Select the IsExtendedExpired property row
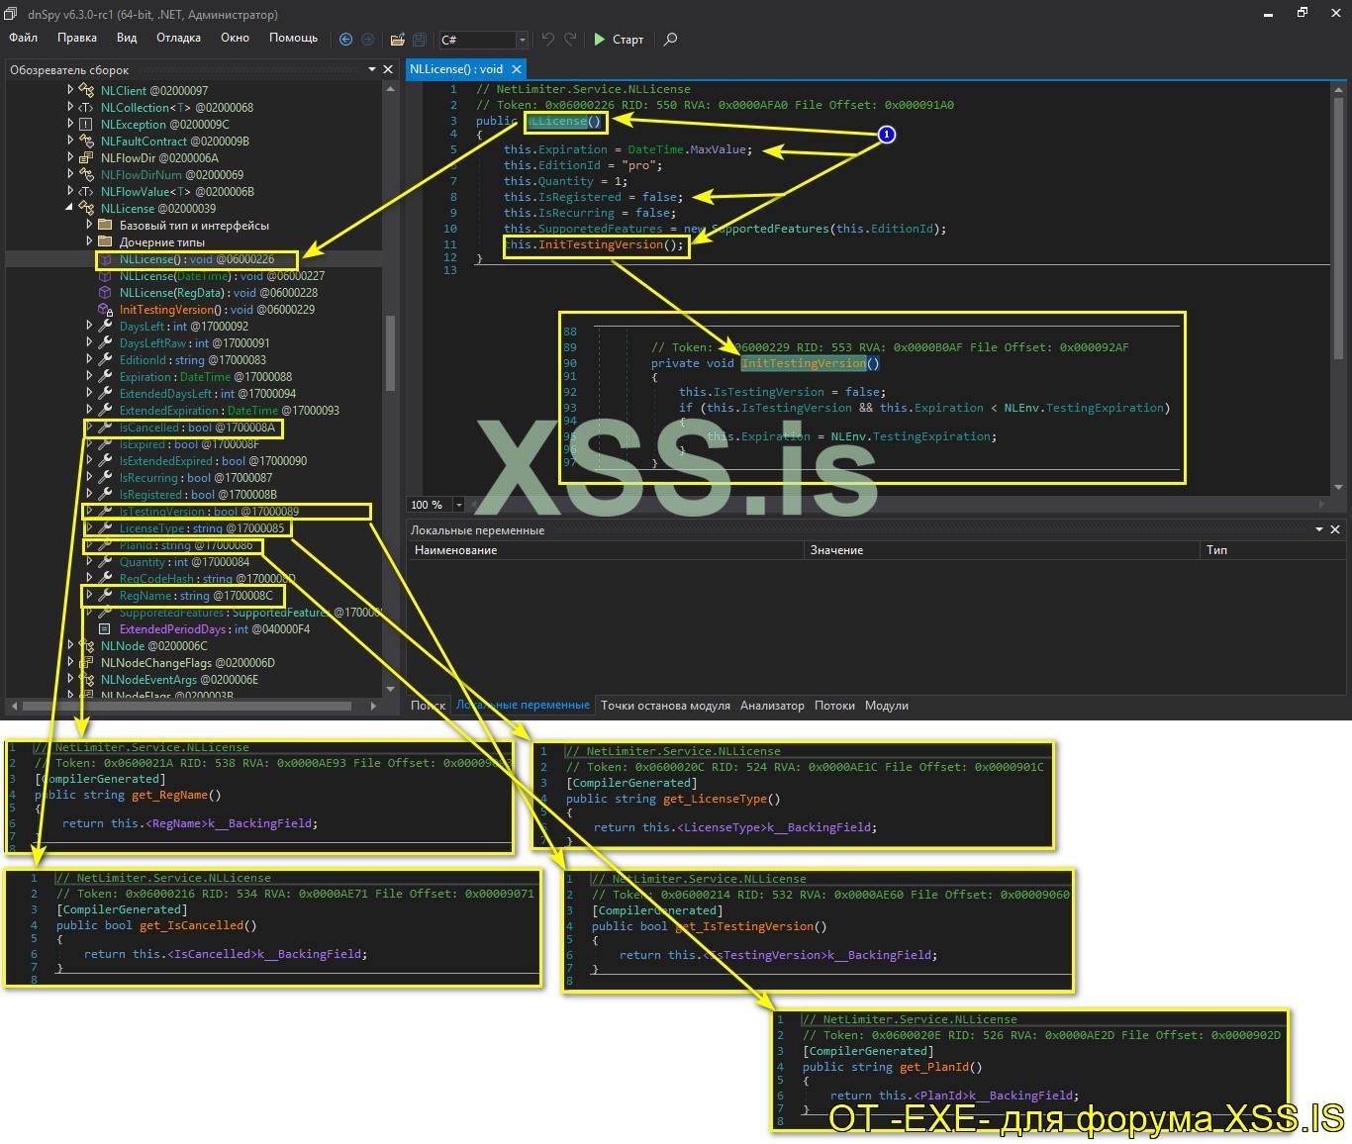1352x1144 pixels. [213, 461]
